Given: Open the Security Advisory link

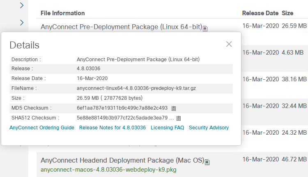Looking at the screenshot, I should (x=209, y=128).
